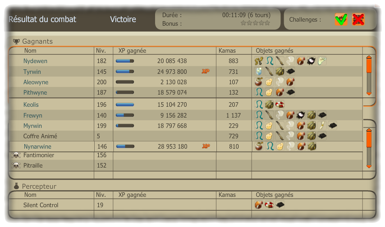Open player name Aleowyne
This screenshot has height=227, width=385.
click(36, 82)
